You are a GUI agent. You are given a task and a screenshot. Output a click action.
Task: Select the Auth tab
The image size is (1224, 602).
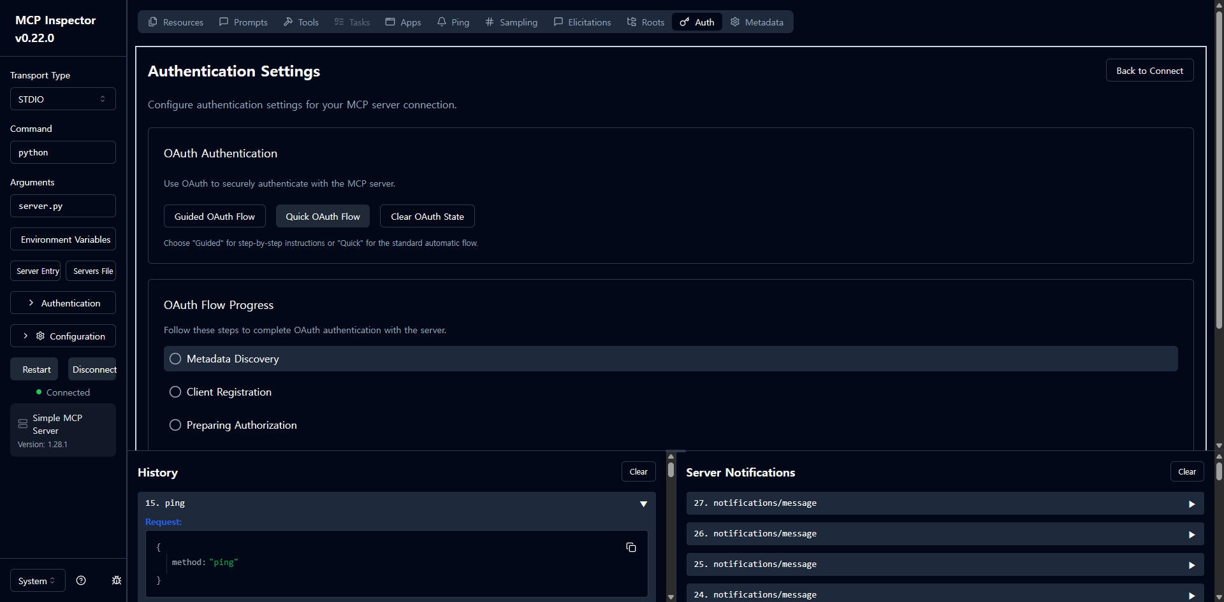coord(697,22)
